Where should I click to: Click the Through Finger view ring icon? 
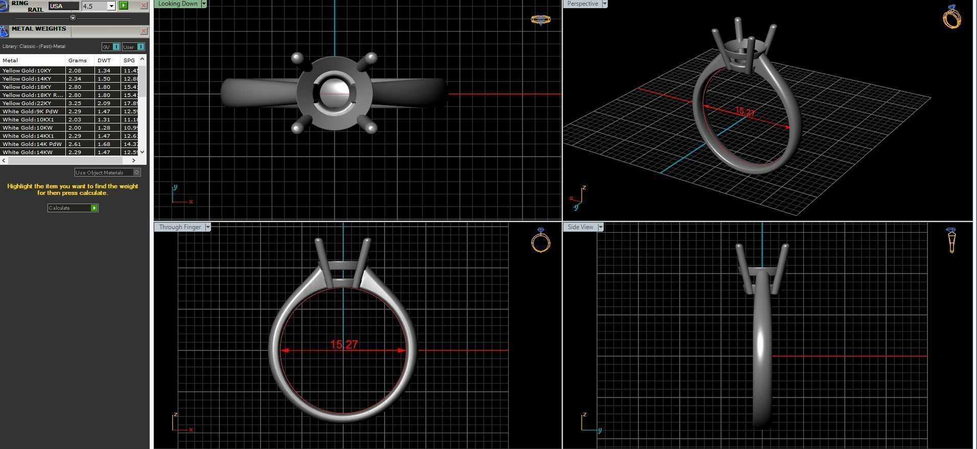pyautogui.click(x=541, y=240)
